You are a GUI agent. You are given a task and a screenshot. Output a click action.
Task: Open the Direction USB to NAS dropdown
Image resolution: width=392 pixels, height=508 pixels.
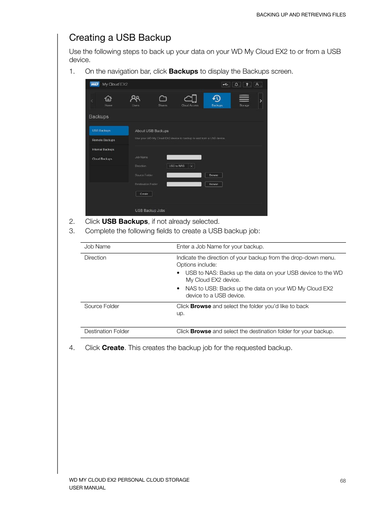pyautogui.click(x=180, y=166)
